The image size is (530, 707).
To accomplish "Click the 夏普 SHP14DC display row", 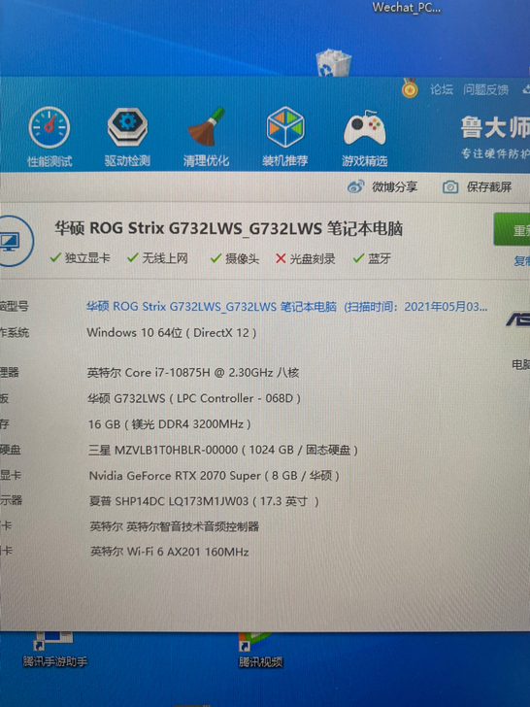I will point(204,501).
